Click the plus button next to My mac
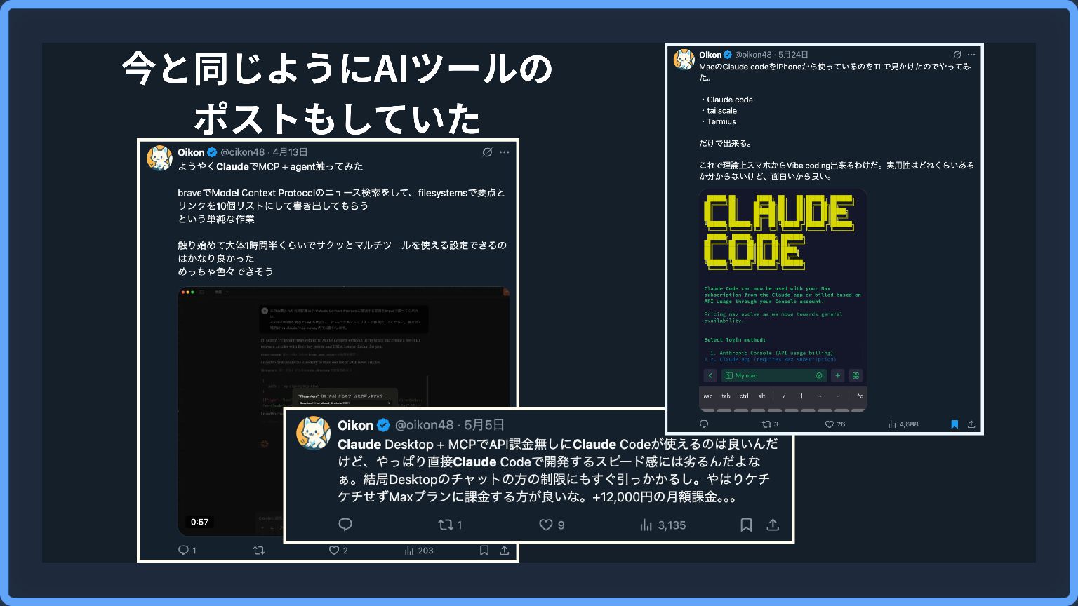The width and height of the screenshot is (1078, 606). point(837,375)
